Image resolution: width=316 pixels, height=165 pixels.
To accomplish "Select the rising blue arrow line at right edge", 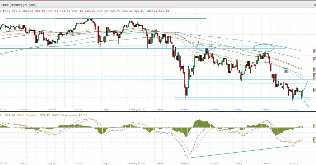I will (305, 86).
